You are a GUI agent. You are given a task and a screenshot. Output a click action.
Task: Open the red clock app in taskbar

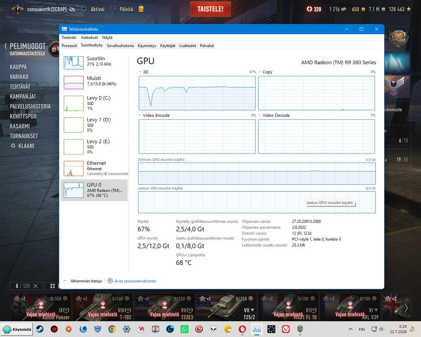(199, 329)
